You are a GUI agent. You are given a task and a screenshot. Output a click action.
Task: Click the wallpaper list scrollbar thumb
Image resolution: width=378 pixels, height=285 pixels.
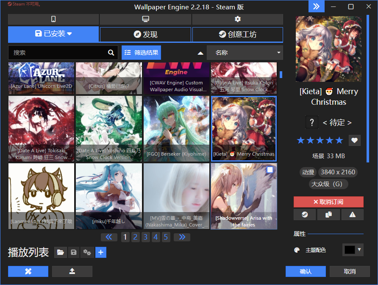click(281, 75)
